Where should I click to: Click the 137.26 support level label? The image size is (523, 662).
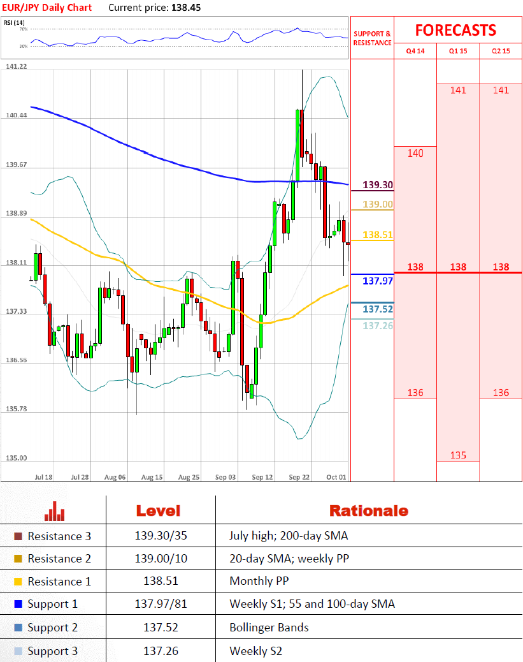[x=378, y=325]
